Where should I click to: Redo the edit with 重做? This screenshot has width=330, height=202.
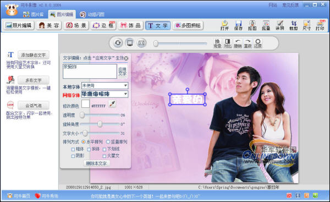click(x=248, y=43)
